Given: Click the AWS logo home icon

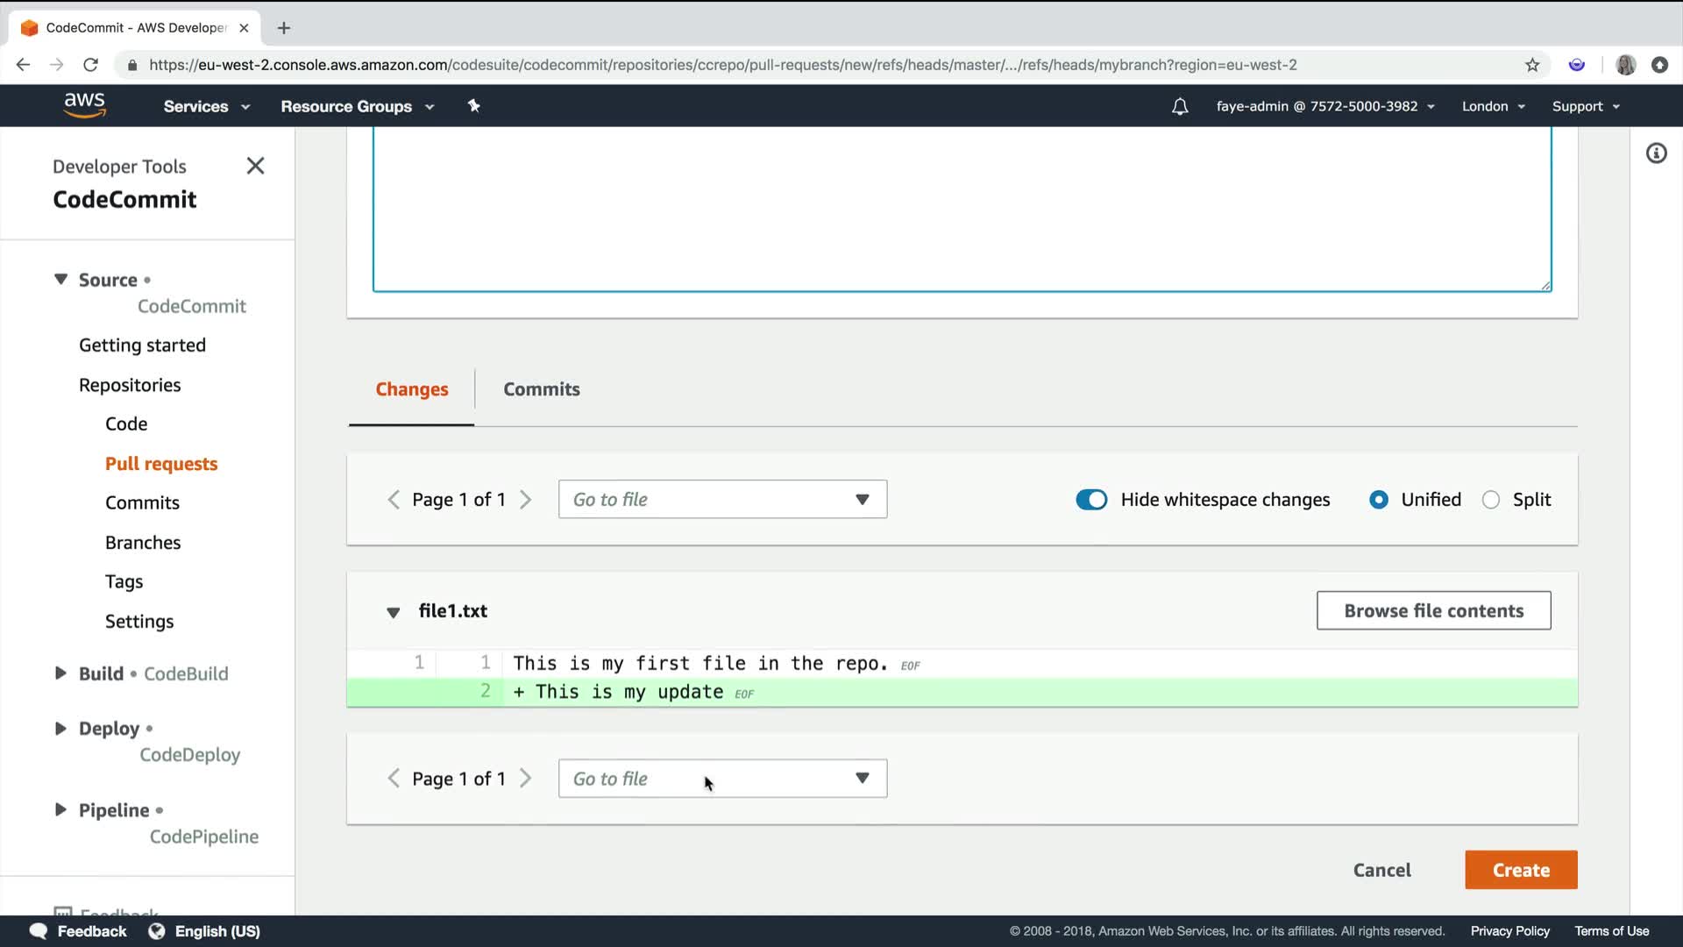Looking at the screenshot, I should (84, 105).
